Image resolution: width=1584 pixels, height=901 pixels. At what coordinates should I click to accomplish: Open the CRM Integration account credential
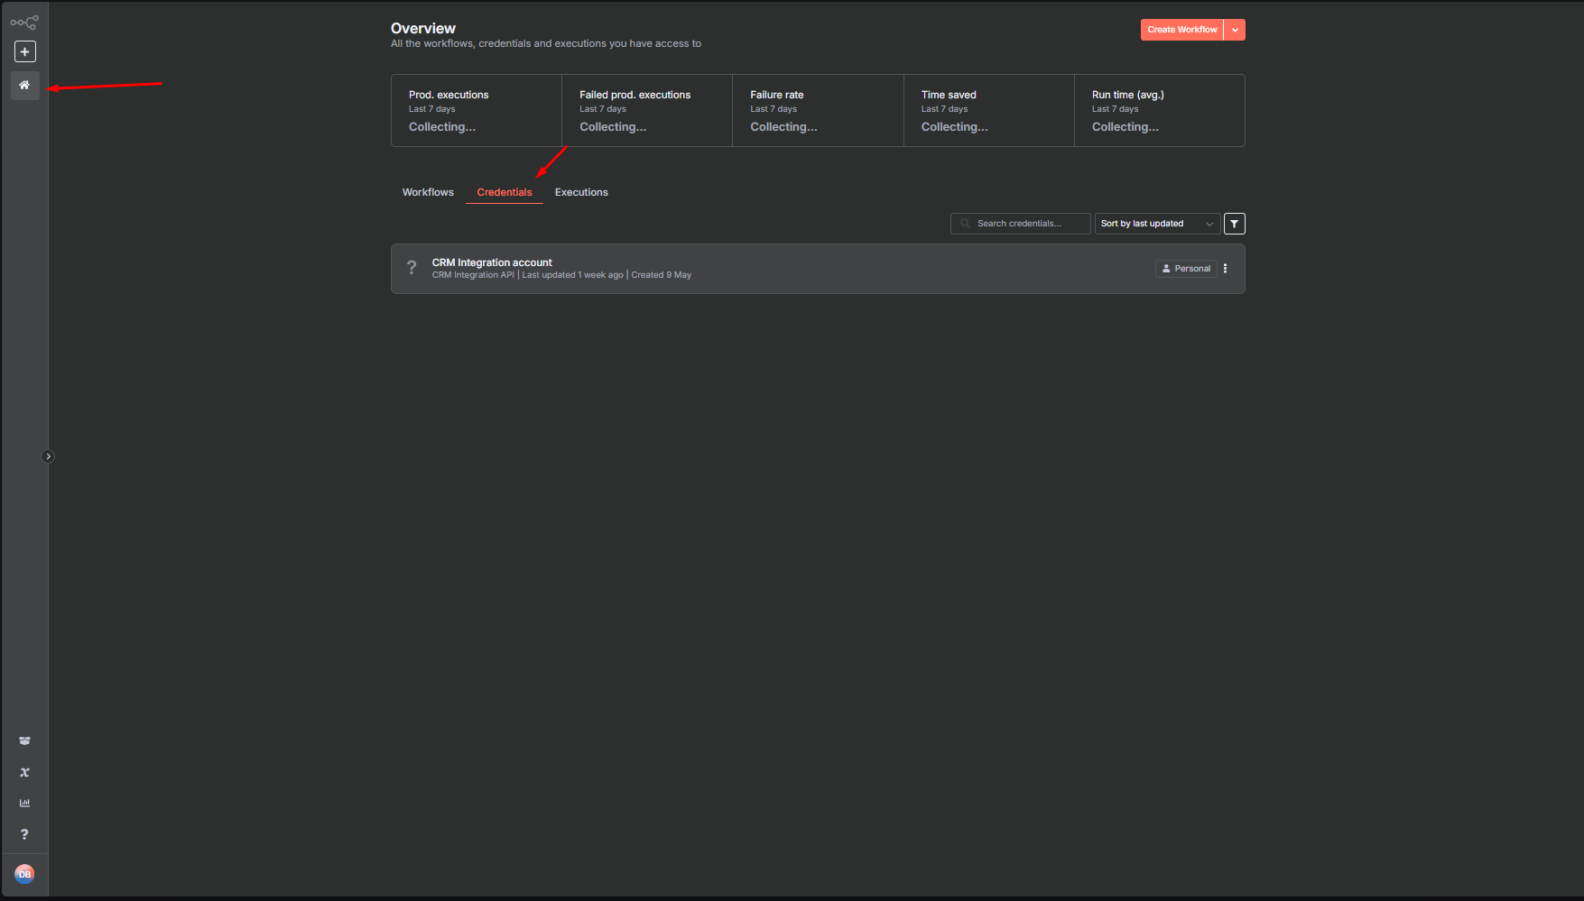[492, 263]
